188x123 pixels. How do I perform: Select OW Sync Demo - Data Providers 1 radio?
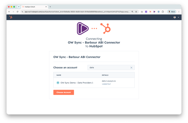[x=58, y=83]
